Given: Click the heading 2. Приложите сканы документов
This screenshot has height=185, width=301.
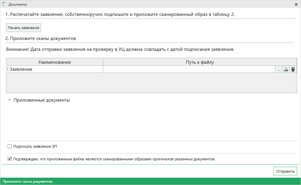Looking at the screenshot, I should coord(41,38).
